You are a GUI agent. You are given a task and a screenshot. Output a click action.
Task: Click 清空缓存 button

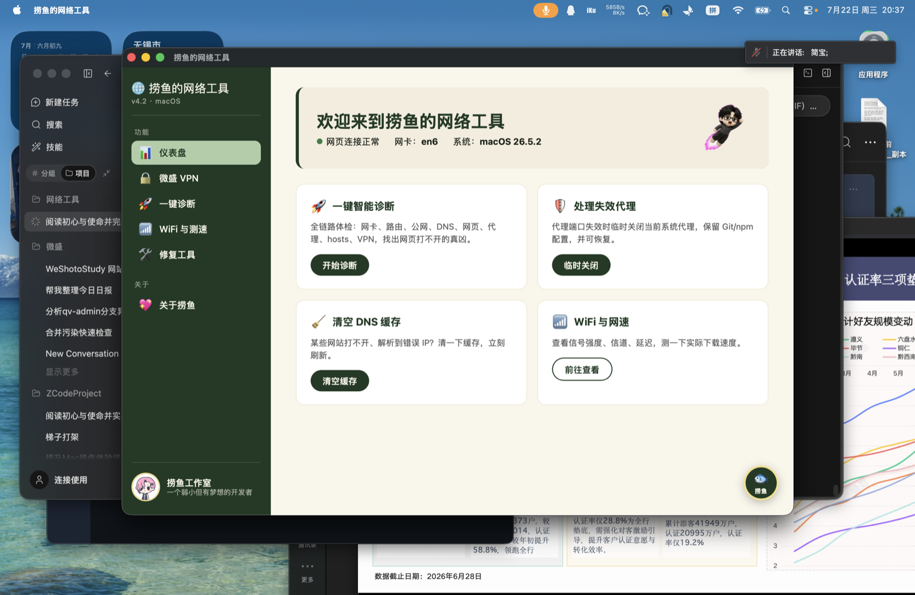tap(340, 381)
